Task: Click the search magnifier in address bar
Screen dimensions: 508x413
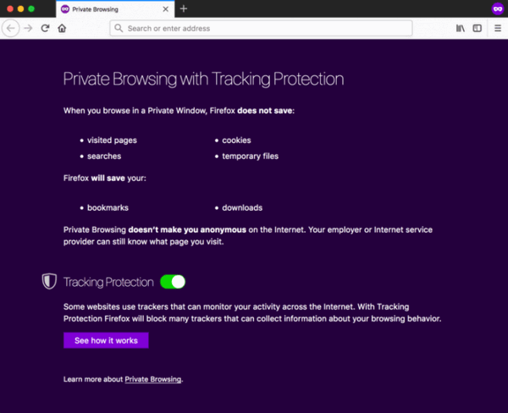Action: [119, 28]
